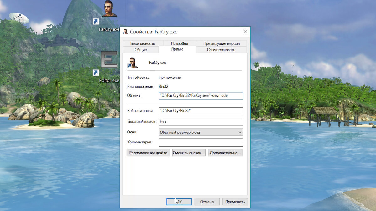Select the Ярлык tab
The width and height of the screenshot is (376, 211).
pyautogui.click(x=177, y=49)
